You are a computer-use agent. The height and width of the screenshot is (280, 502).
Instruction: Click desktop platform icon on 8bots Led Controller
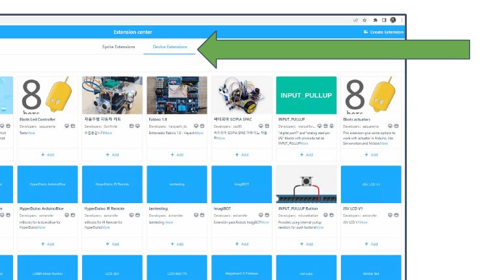(x=66, y=126)
